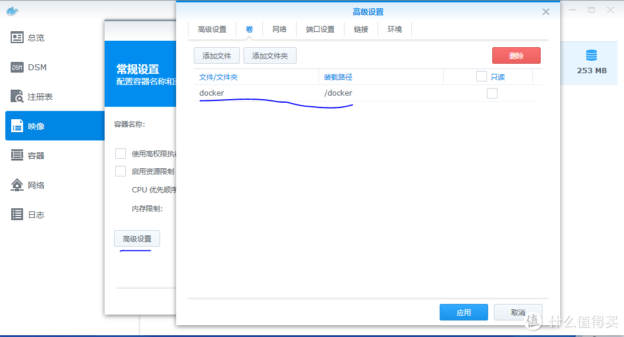The width and height of the screenshot is (624, 337).
Task: Check read-only box for docker row
Action: (x=492, y=93)
